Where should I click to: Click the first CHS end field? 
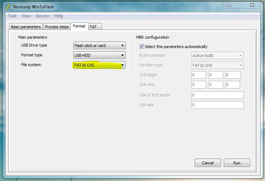[x=199, y=85]
